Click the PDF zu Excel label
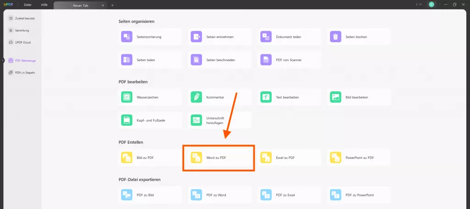This screenshot has width=470, height=209. point(285,195)
